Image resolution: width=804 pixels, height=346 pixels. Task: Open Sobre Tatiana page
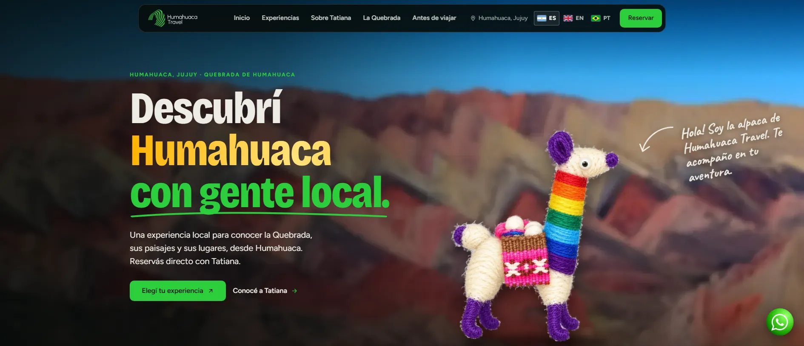[331, 18]
